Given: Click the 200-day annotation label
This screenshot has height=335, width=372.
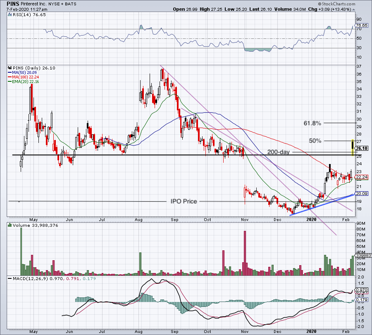Looking at the screenshot, I should [x=279, y=152].
